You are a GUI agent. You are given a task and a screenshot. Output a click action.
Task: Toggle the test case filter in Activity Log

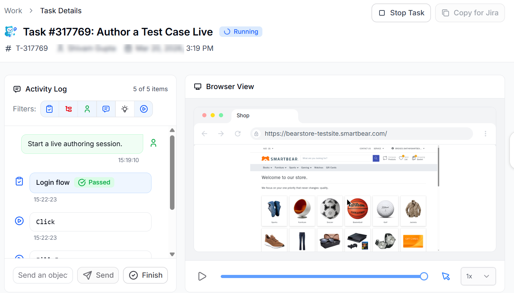(x=49, y=109)
